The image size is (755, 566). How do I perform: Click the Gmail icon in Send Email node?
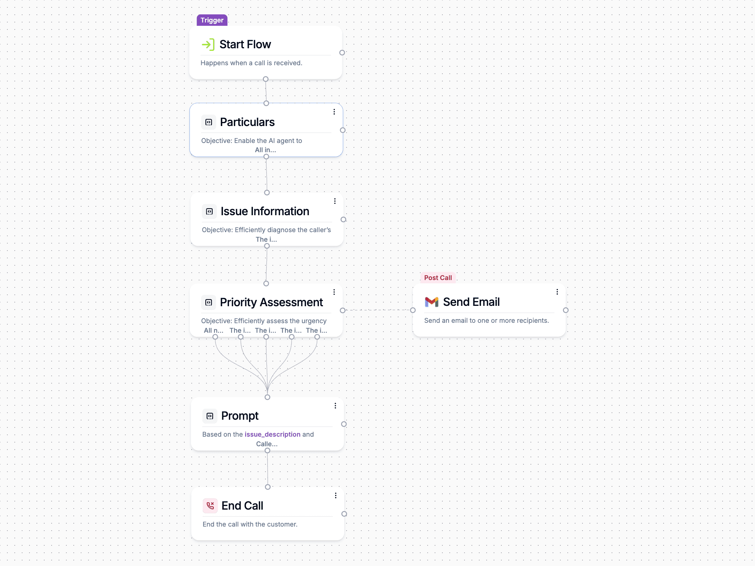pos(431,301)
